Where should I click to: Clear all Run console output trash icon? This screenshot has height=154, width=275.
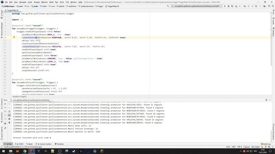coord(9,123)
